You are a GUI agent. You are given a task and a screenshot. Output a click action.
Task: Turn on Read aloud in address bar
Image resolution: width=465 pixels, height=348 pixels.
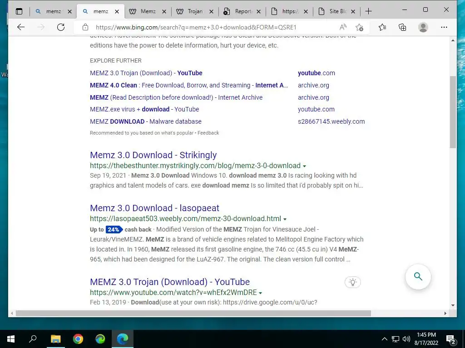click(343, 27)
